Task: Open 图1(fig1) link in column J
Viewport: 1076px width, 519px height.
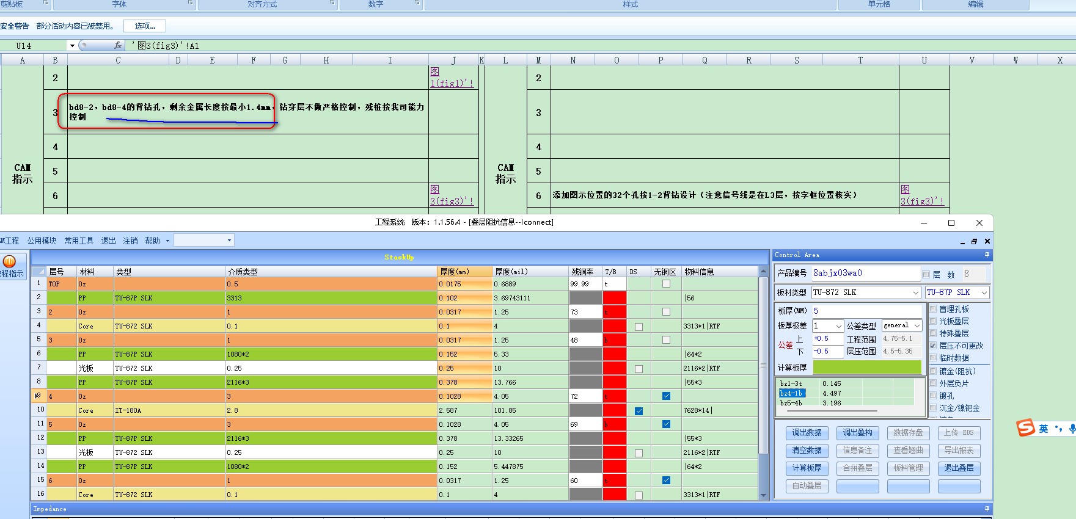Action: coord(452,78)
